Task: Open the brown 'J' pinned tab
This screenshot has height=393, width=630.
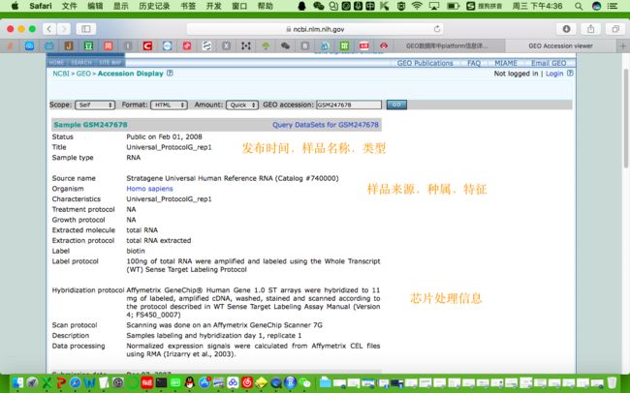Action: (69, 45)
